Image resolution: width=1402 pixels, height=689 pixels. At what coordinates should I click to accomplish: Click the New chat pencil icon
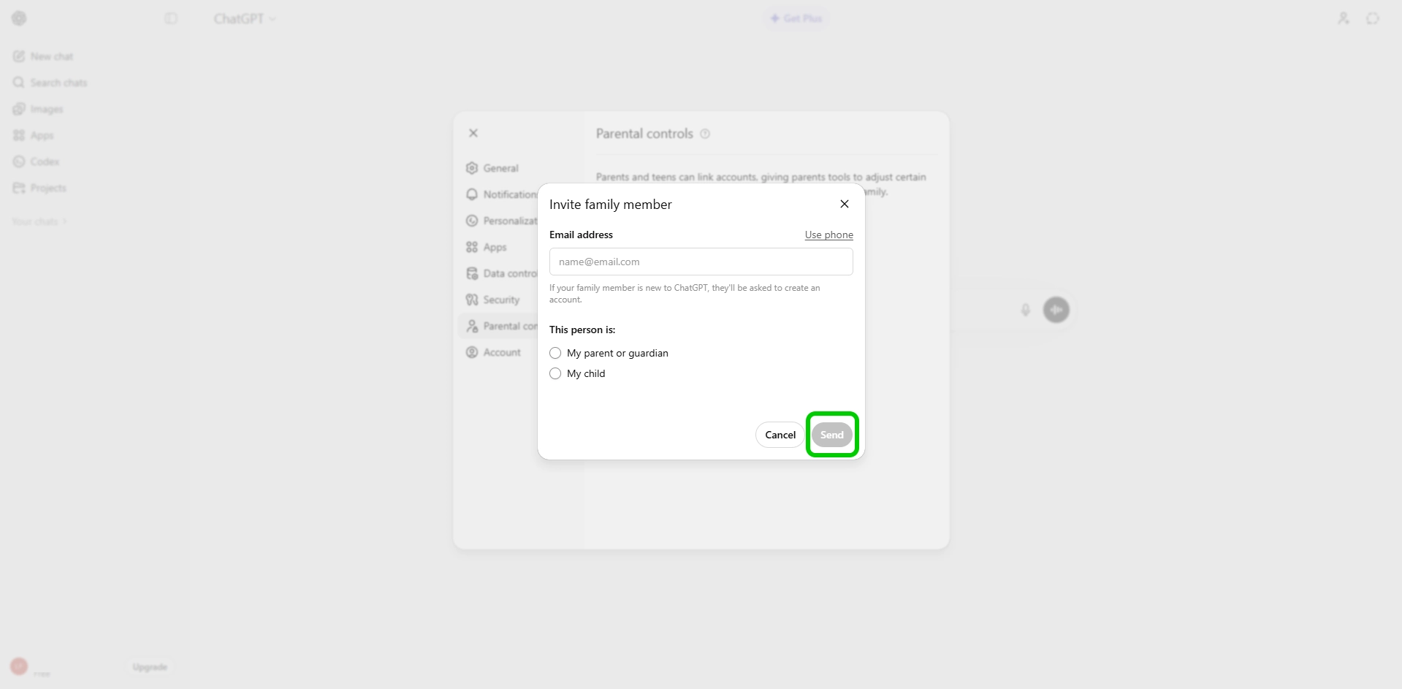pyautogui.click(x=19, y=56)
